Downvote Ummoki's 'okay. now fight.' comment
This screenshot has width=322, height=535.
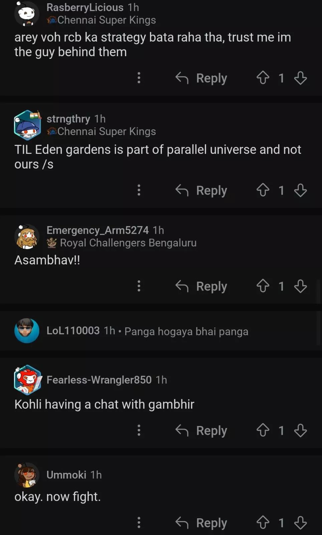pos(300,523)
